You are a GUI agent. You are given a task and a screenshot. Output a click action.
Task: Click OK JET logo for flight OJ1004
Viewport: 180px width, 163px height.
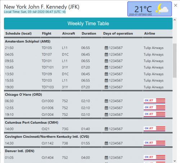(154, 114)
